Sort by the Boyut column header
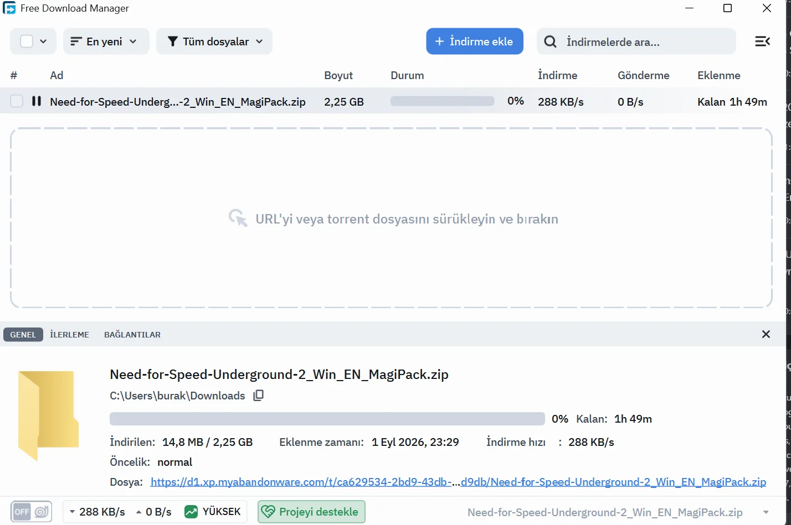The image size is (791, 525). [x=338, y=75]
